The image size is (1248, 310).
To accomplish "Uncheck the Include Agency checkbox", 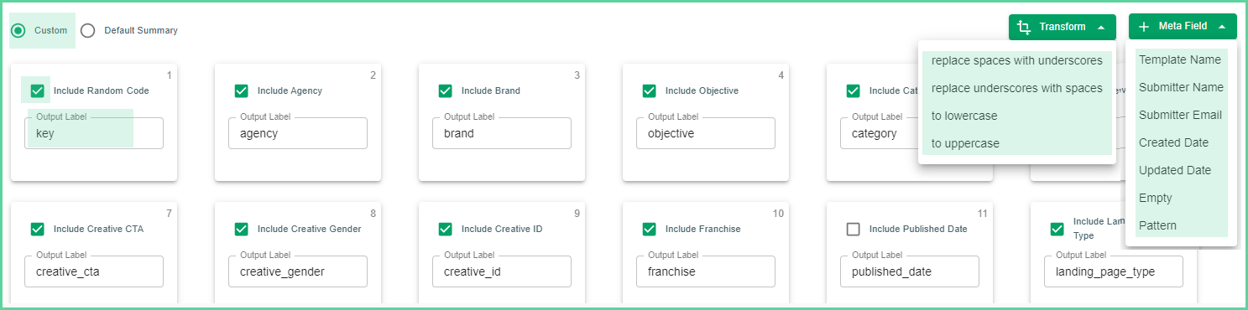I will point(241,90).
